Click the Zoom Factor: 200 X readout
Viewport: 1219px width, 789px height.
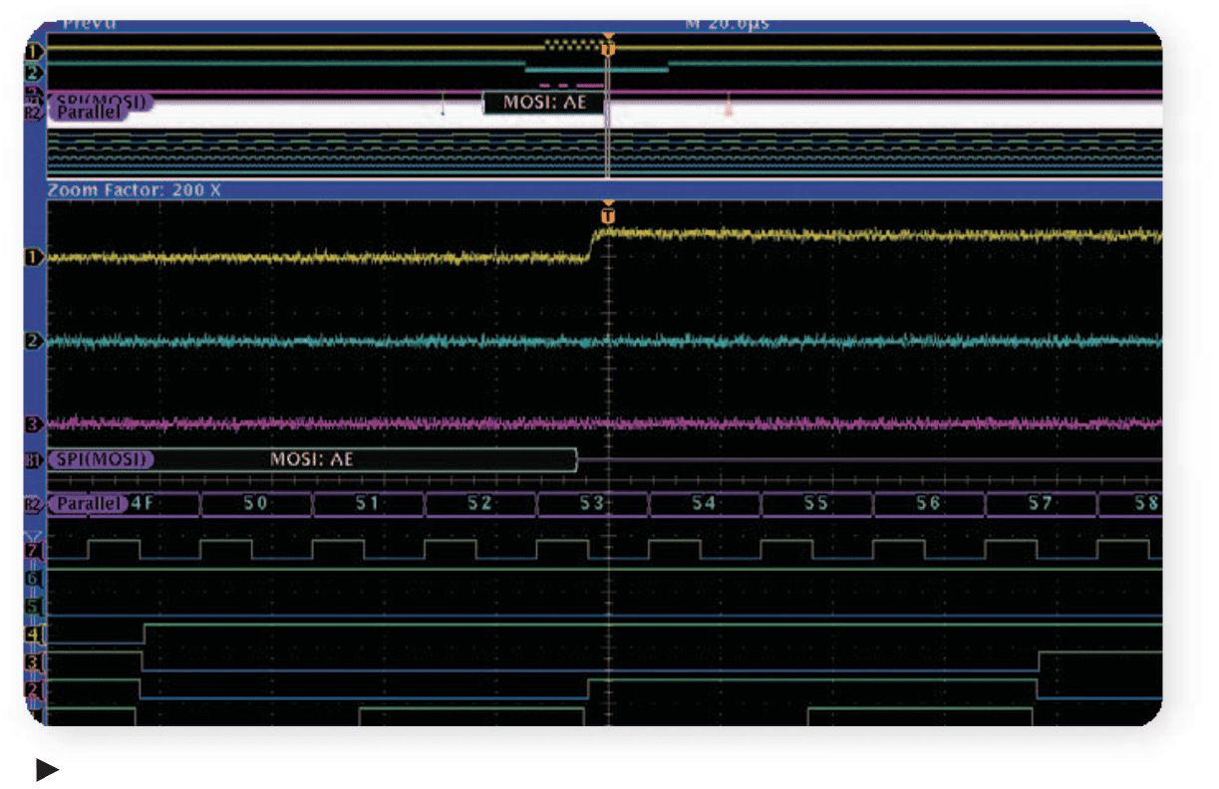(135, 189)
